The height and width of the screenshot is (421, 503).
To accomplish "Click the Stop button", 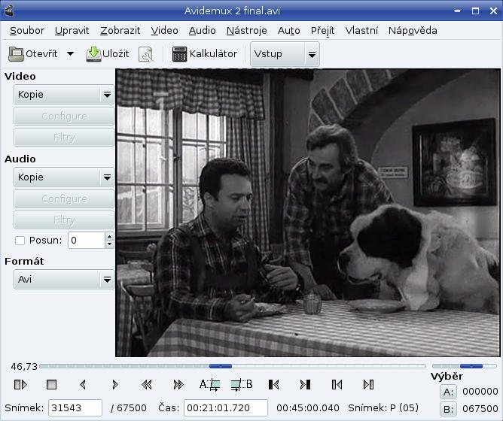I will pyautogui.click(x=52, y=384).
